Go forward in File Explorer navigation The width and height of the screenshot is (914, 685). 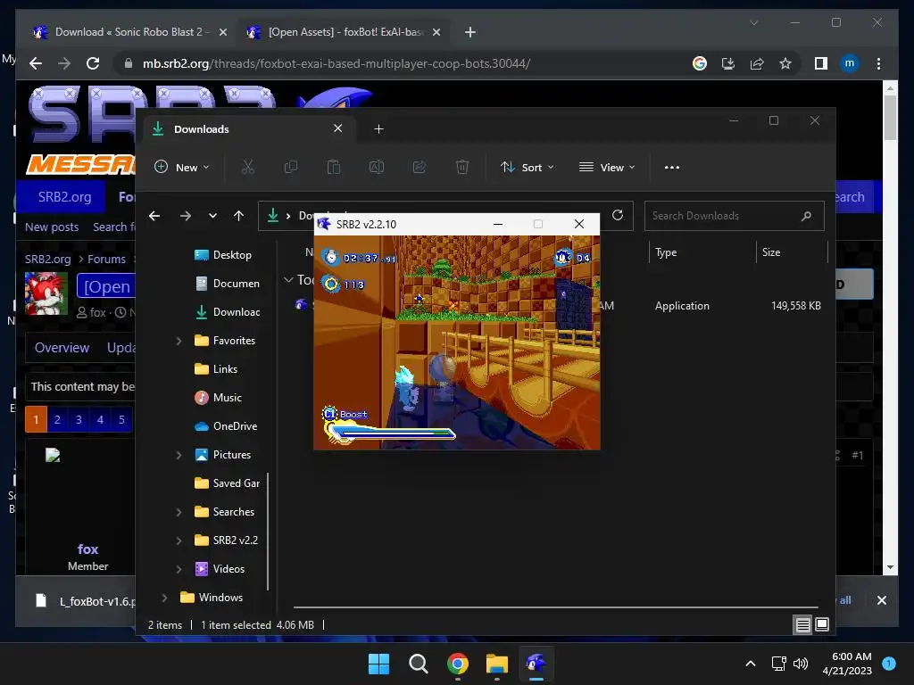(x=186, y=216)
